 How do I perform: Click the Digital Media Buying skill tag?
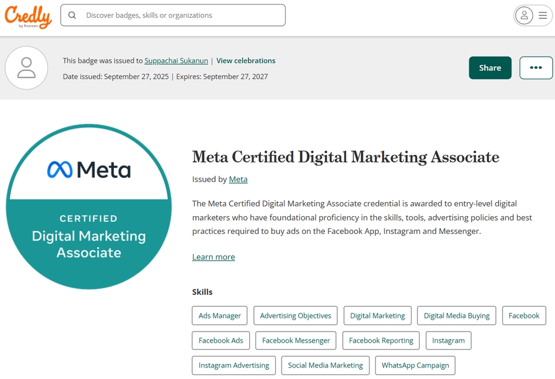point(456,315)
